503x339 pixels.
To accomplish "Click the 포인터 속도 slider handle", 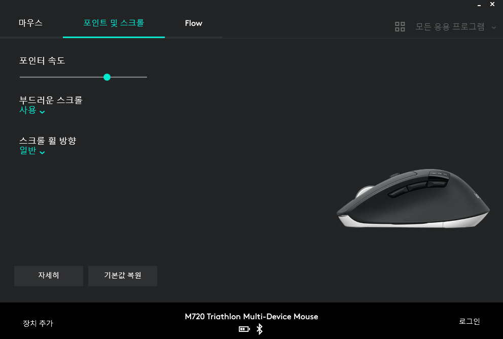I will [x=107, y=77].
